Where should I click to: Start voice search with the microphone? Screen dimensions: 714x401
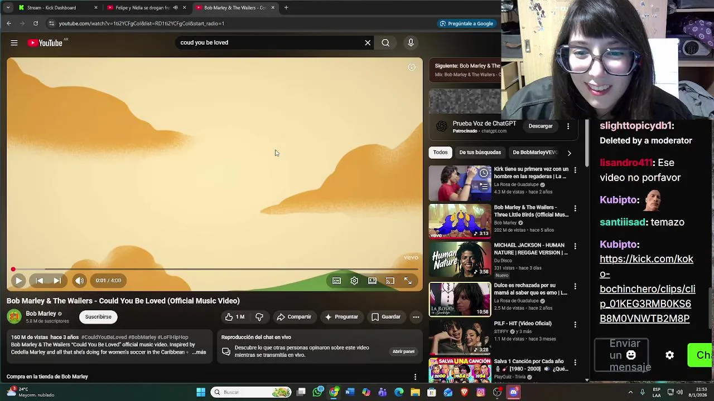click(411, 43)
